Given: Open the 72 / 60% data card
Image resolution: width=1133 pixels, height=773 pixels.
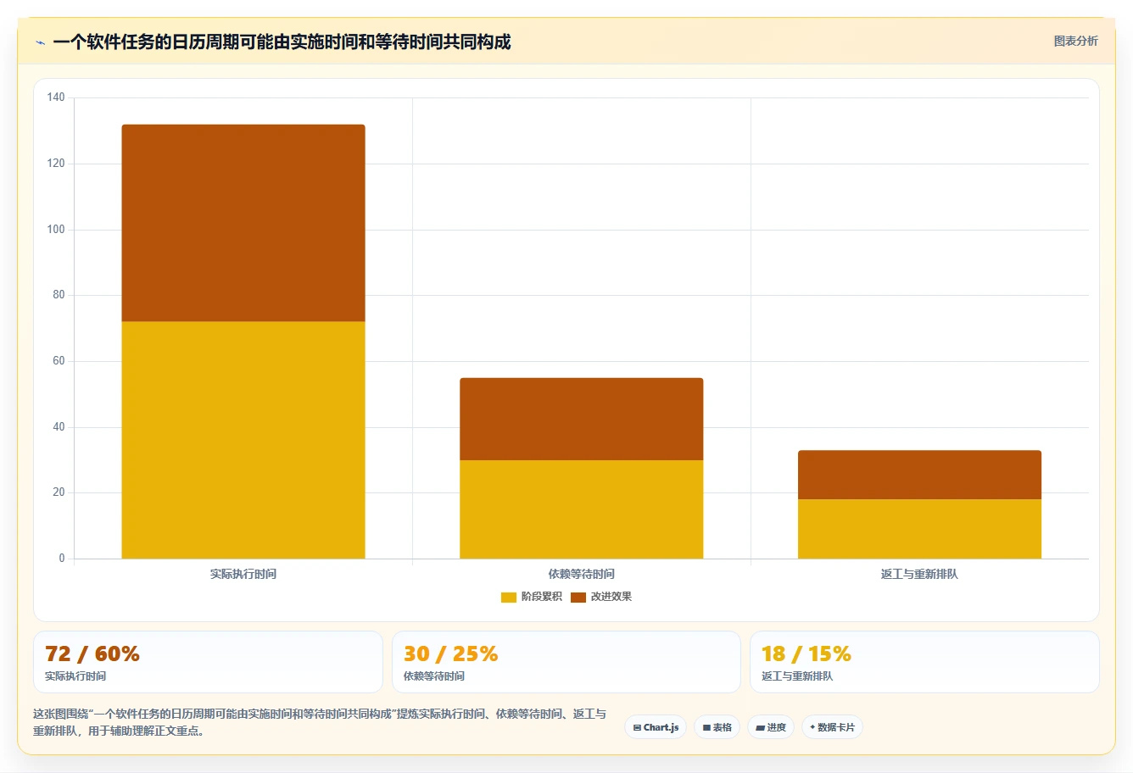Looking at the screenshot, I should (x=208, y=662).
